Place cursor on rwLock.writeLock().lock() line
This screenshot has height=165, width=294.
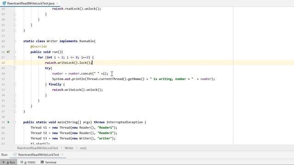click(68, 63)
